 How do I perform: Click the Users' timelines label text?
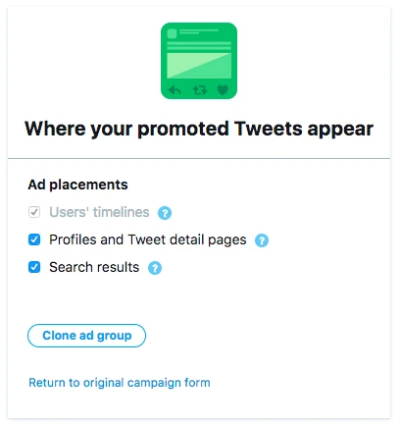(x=99, y=212)
